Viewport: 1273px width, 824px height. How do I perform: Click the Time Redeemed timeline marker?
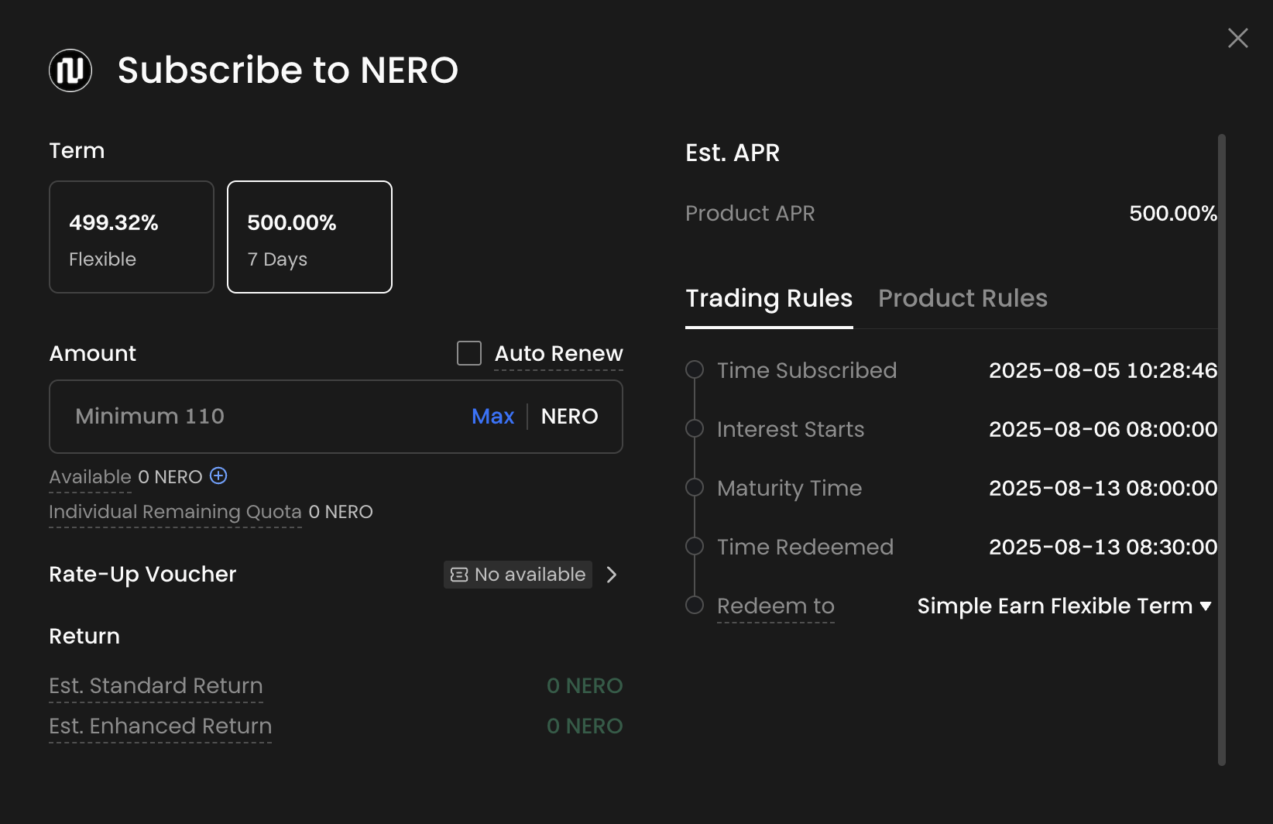coord(695,546)
